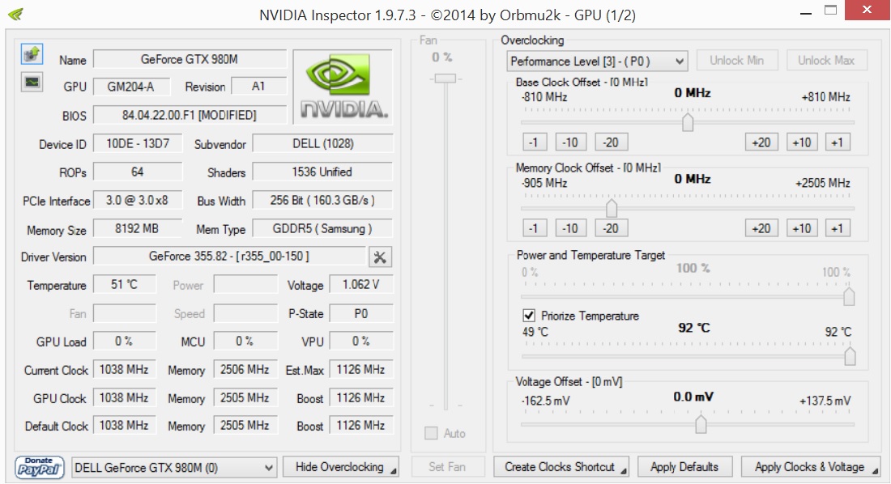
Task: Click the Fan speed slider thumb
Action: (x=446, y=79)
